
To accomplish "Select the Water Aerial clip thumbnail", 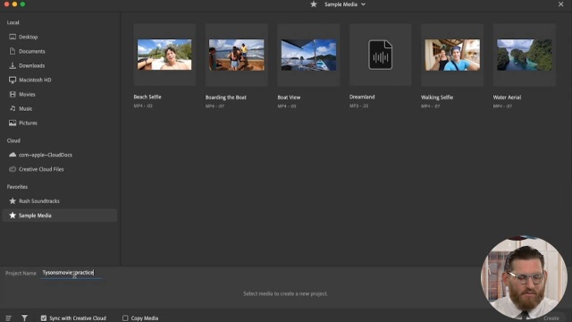I will tap(525, 55).
